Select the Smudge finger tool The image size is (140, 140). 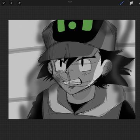[x=131, y=3]
